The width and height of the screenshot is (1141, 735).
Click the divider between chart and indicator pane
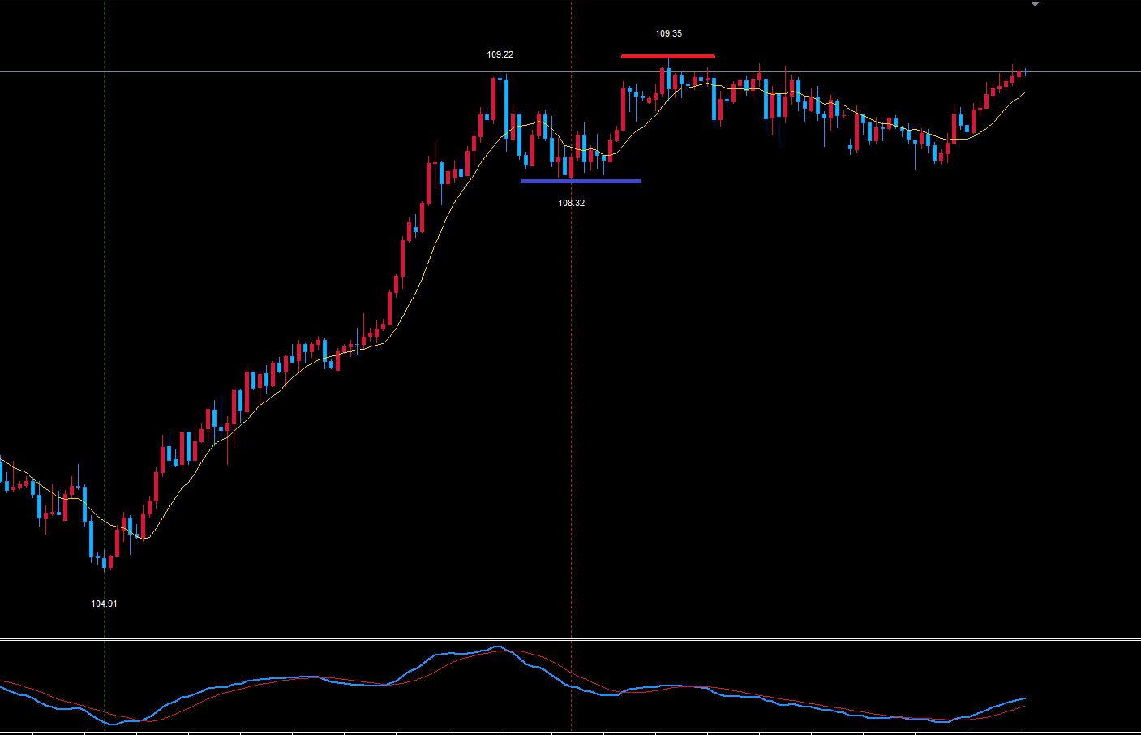(568, 640)
